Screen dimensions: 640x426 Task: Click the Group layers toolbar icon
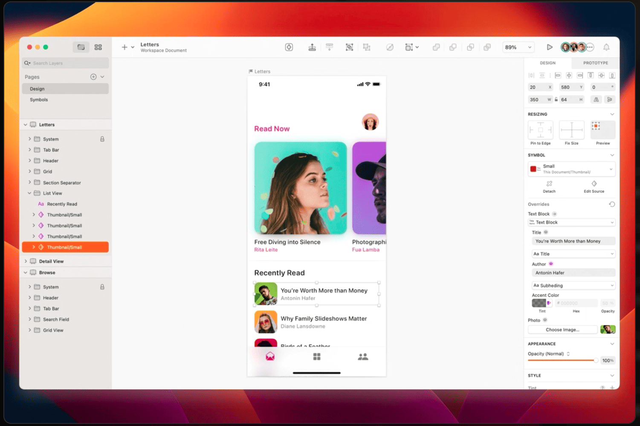349,47
